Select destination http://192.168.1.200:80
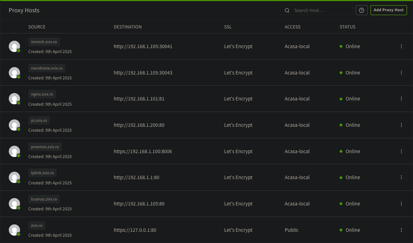413x243 pixels. (x=139, y=125)
